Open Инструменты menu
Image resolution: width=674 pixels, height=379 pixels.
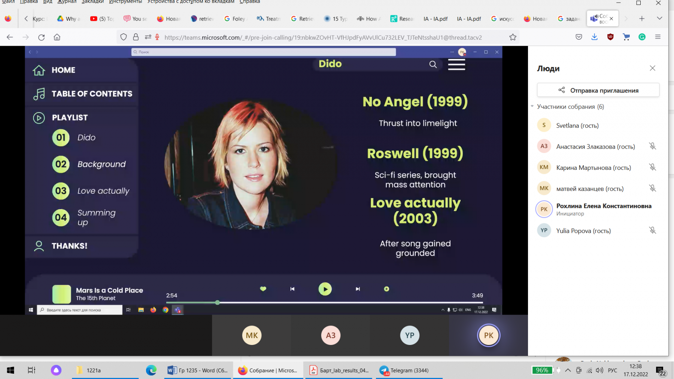click(x=125, y=2)
